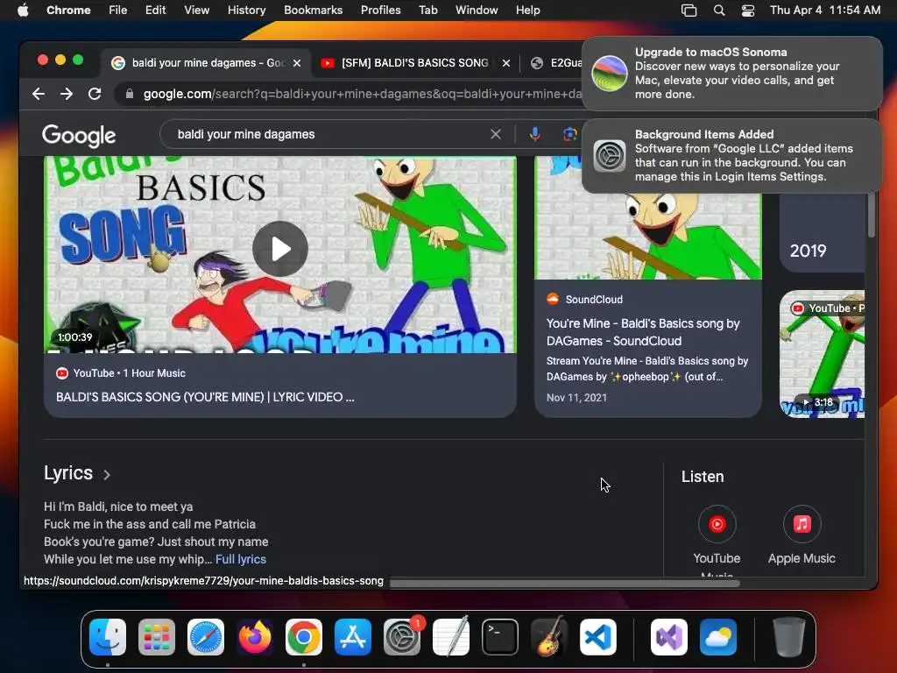Open the Profiles menu
The height and width of the screenshot is (673, 897).
(x=380, y=11)
